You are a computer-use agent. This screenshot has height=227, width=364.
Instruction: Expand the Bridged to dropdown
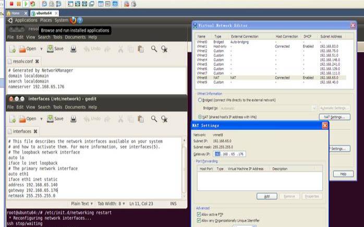pyautogui.click(x=314, y=108)
